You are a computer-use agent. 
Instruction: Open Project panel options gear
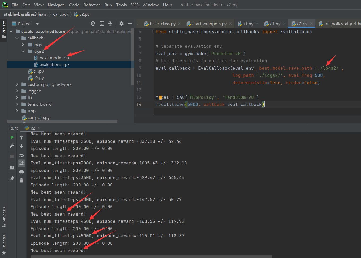pyautogui.click(x=121, y=24)
